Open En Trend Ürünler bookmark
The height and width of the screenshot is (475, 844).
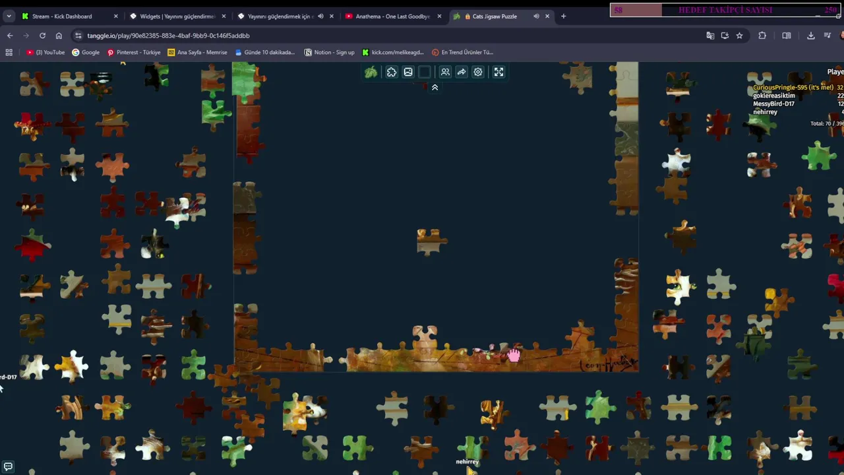pos(462,52)
